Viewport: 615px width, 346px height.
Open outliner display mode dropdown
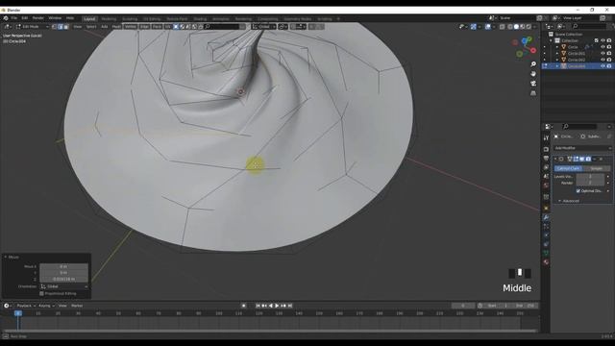[549, 27]
